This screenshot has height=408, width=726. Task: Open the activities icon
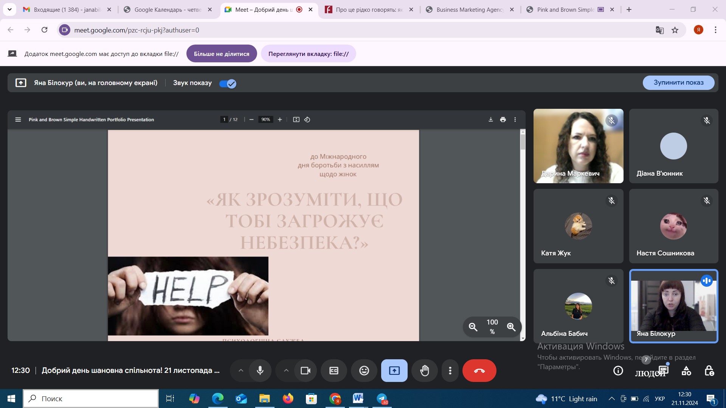tap(686, 371)
